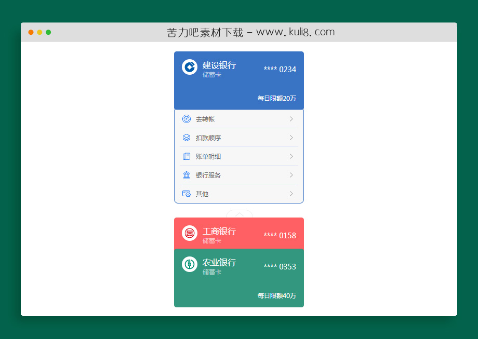The width and height of the screenshot is (478, 339).
Task: Click the 农业银行 bank logo icon
Action: pos(190,265)
